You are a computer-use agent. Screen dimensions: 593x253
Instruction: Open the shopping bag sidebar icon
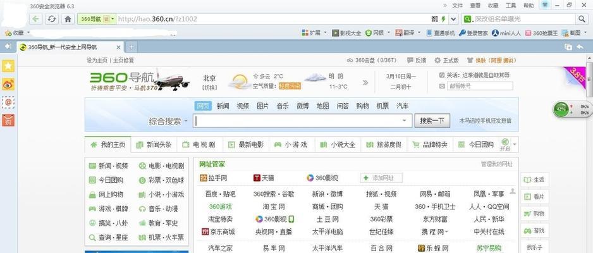(8, 120)
